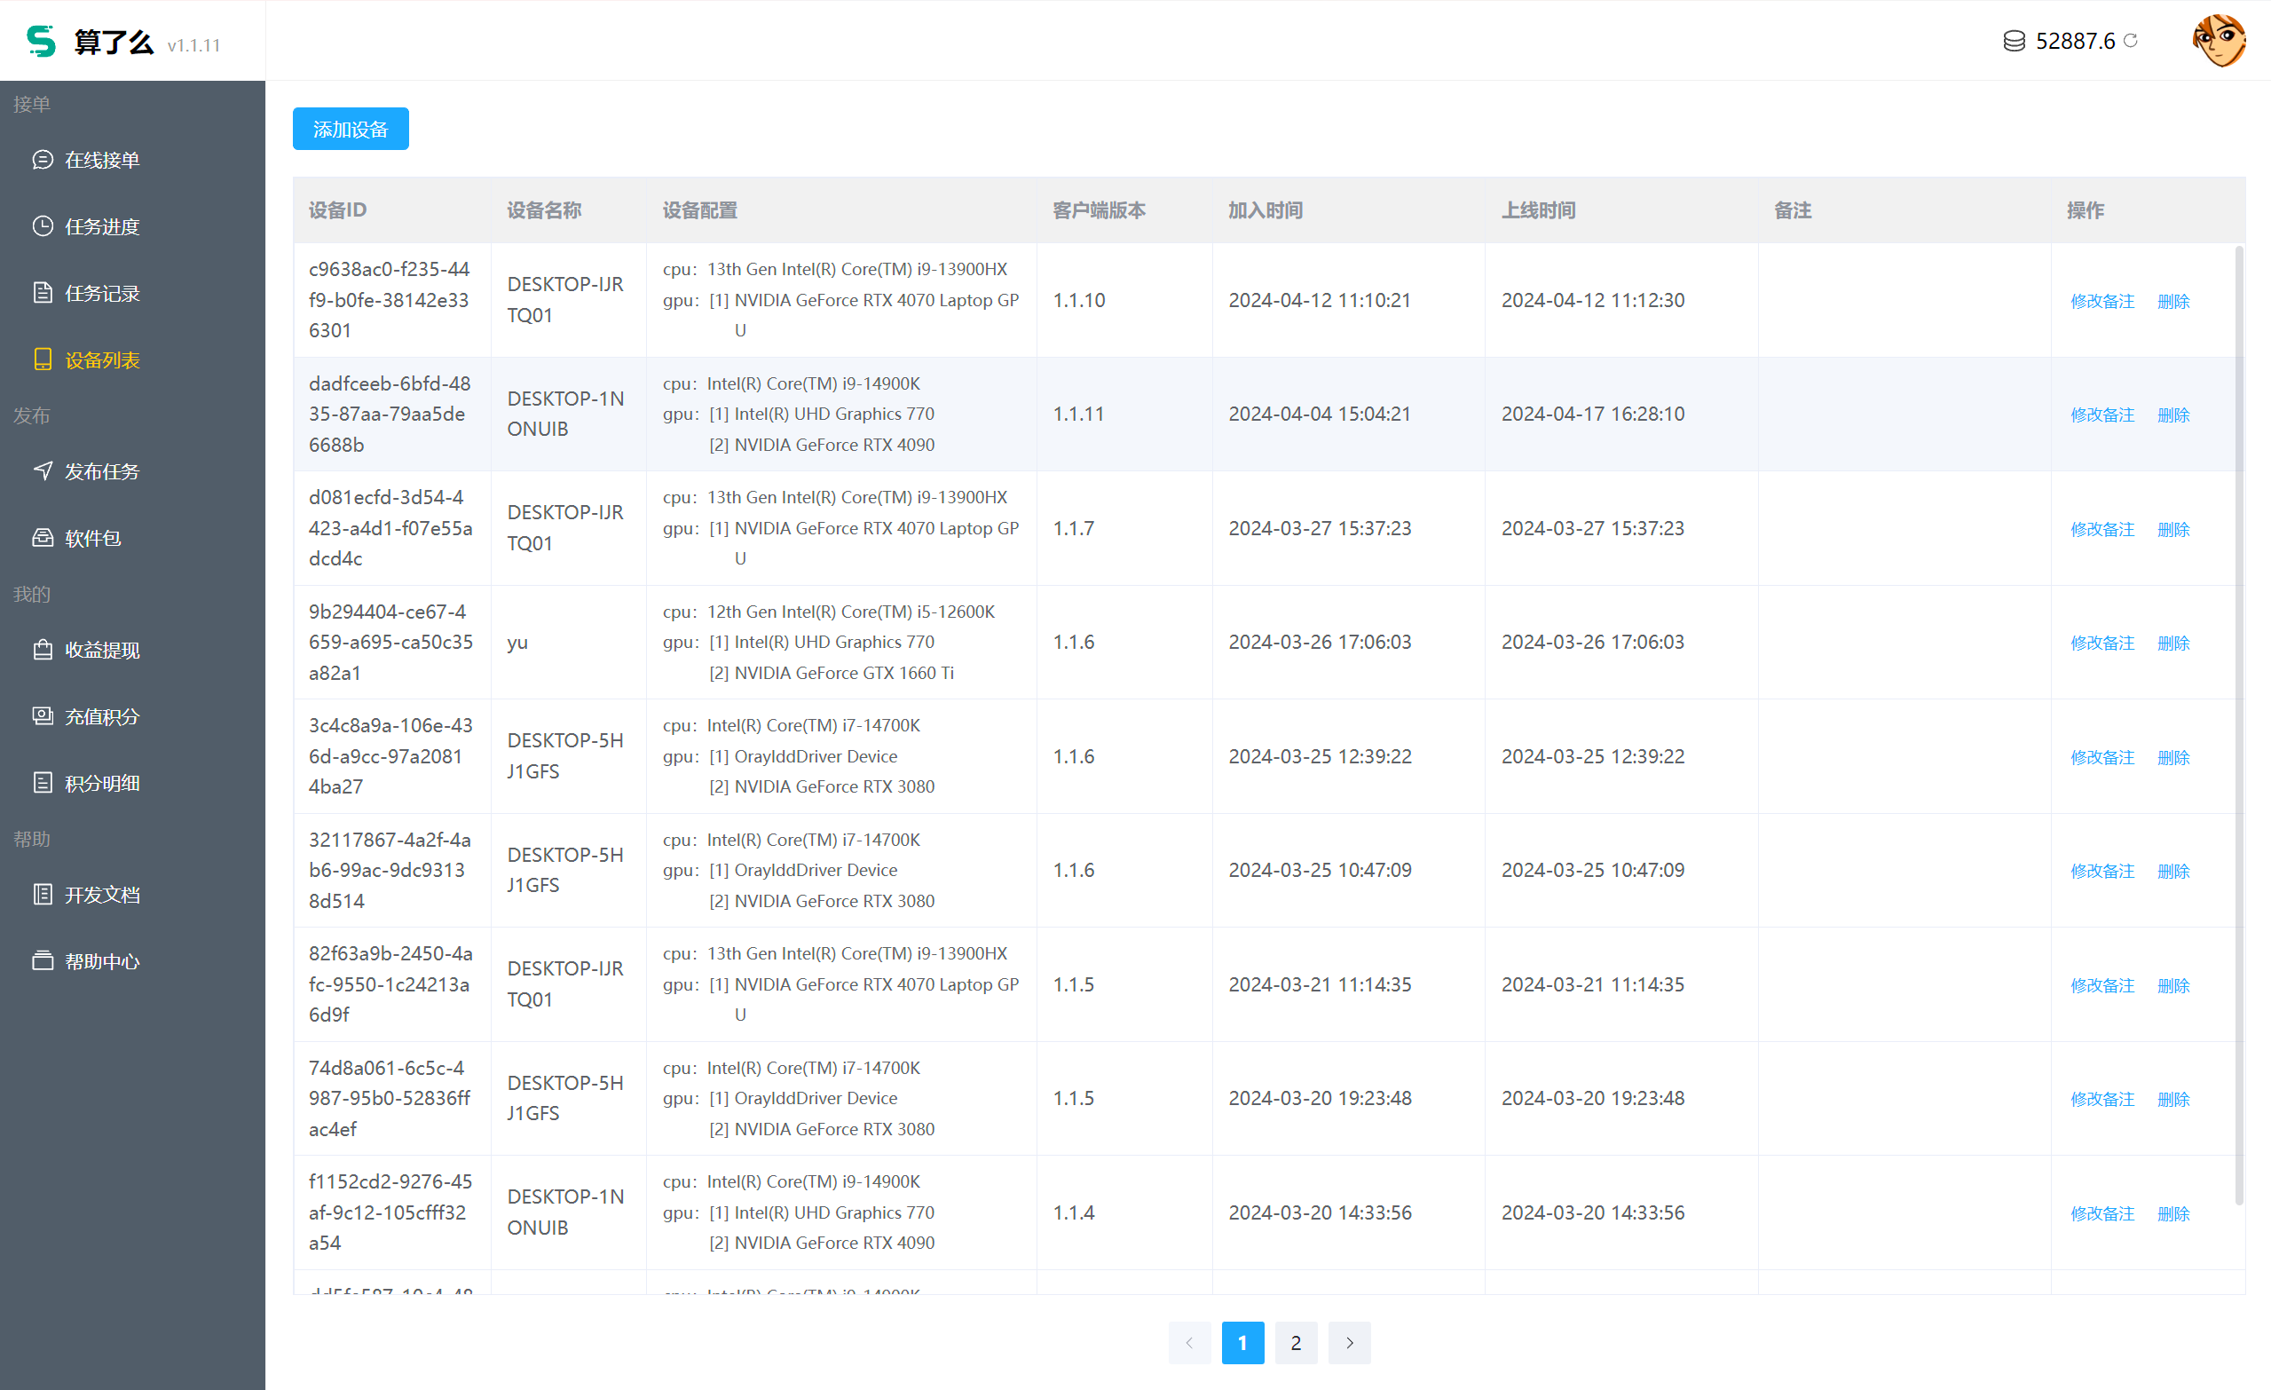This screenshot has width=2271, height=1390.
Task: Click the 软件包 package icon
Action: pyautogui.click(x=43, y=537)
